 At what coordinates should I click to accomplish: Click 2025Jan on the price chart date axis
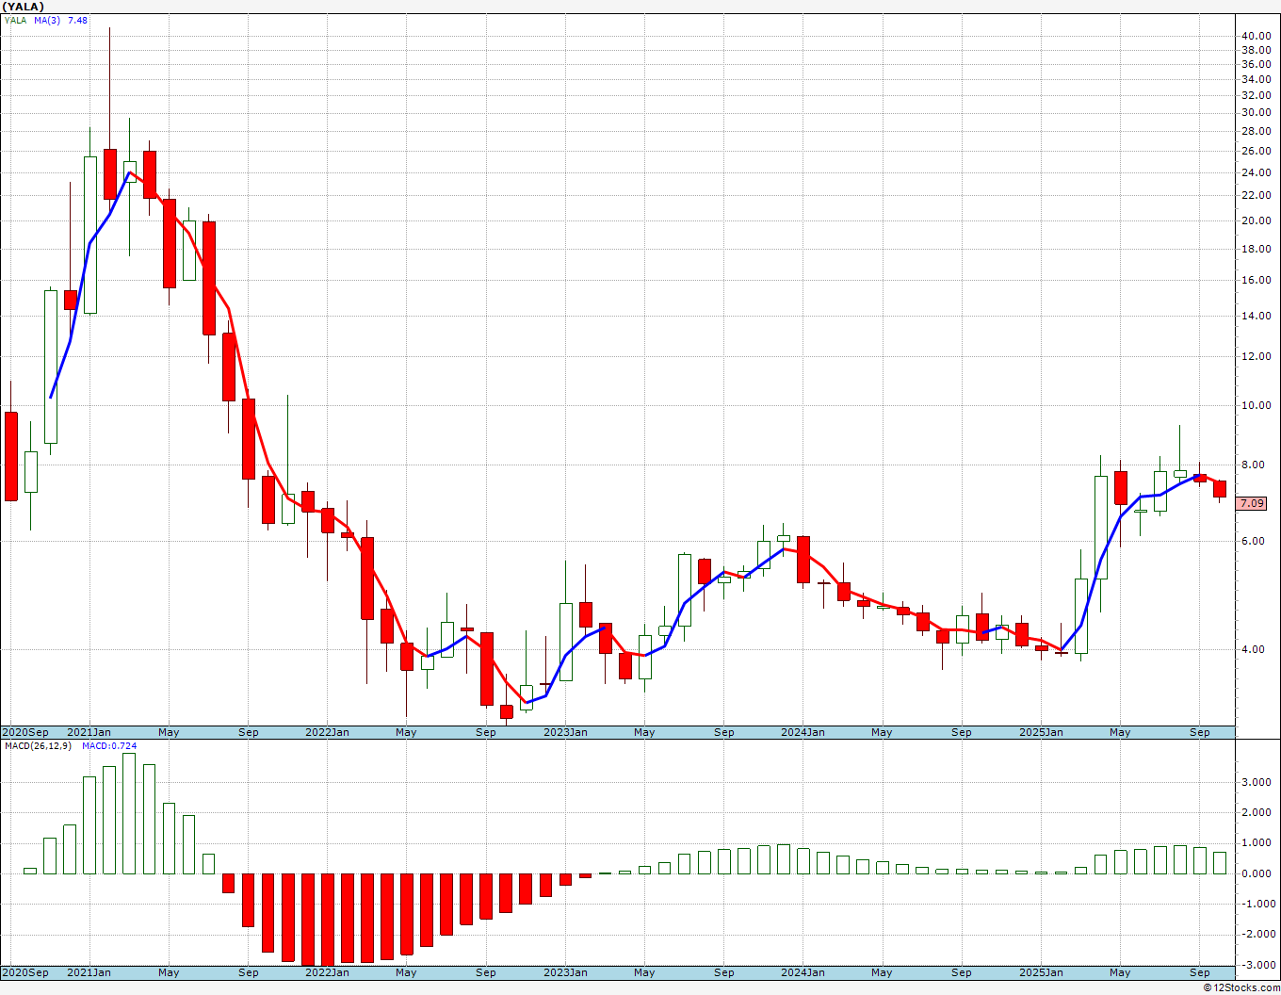pos(1041,732)
